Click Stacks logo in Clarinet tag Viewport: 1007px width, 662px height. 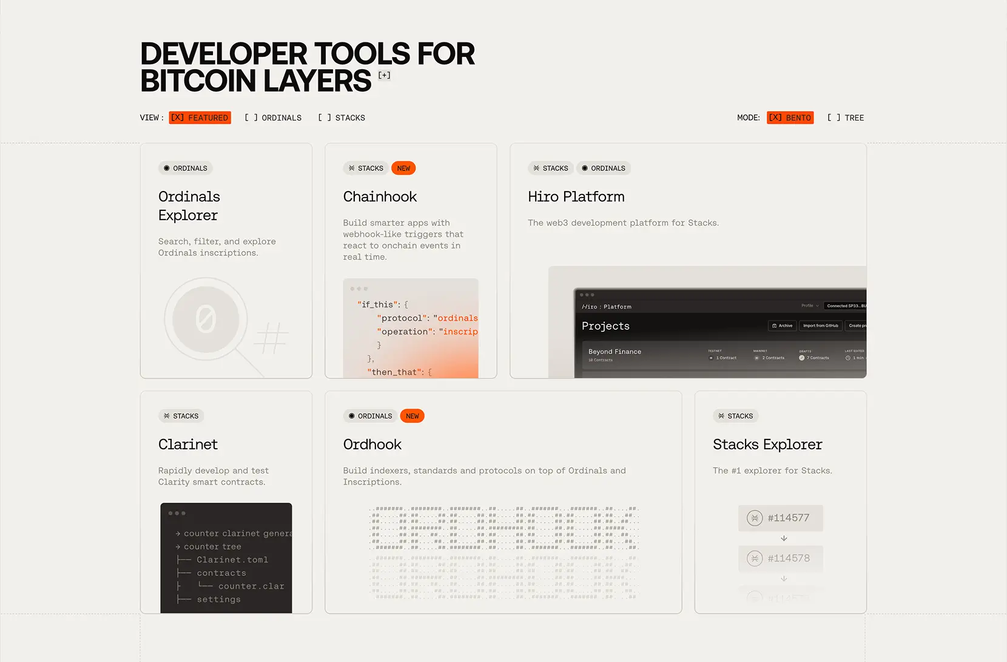point(167,416)
